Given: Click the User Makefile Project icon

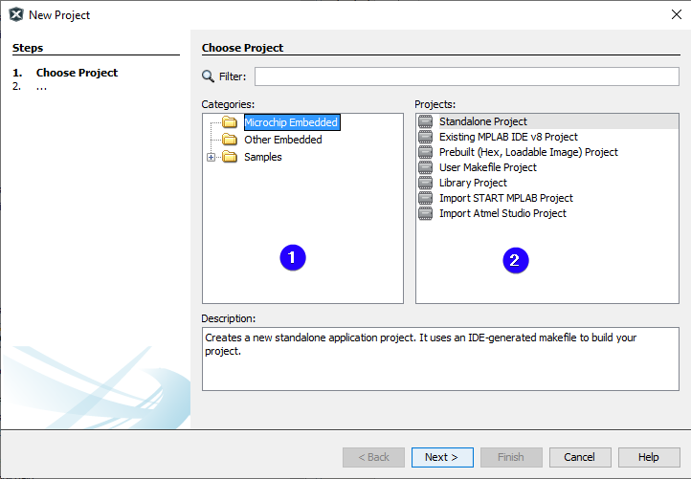Looking at the screenshot, I should click(x=425, y=167).
